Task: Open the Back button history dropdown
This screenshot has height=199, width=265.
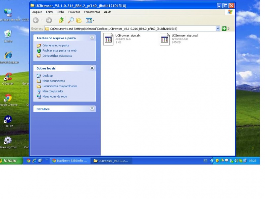Action: tap(42, 20)
